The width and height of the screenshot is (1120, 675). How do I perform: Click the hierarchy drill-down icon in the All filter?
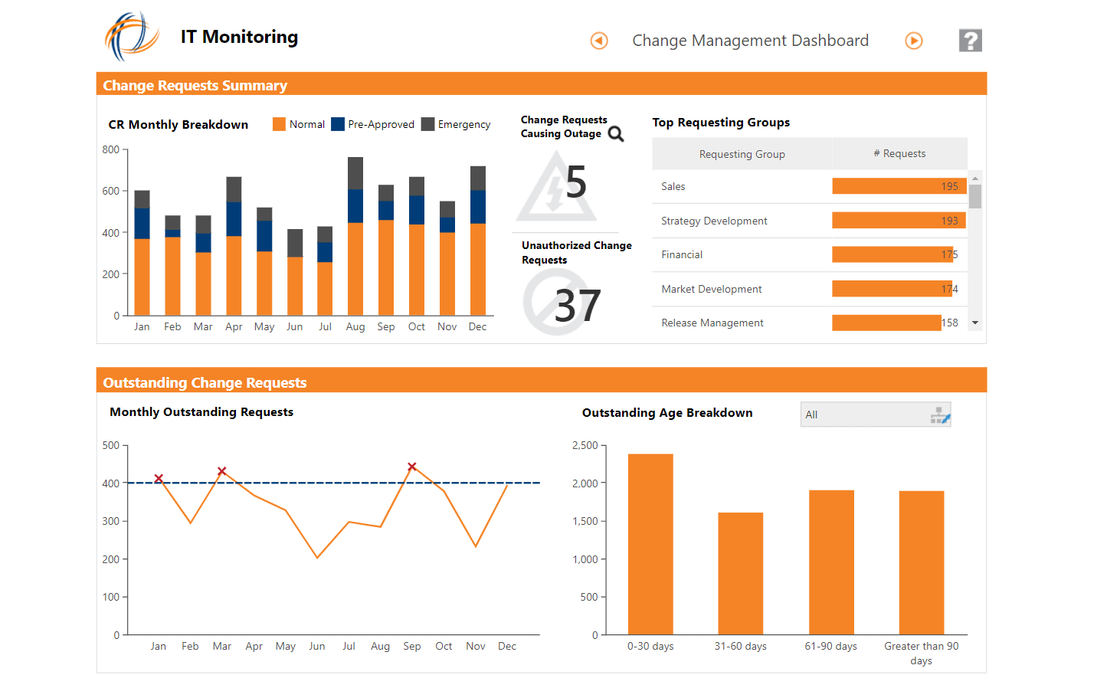point(939,415)
